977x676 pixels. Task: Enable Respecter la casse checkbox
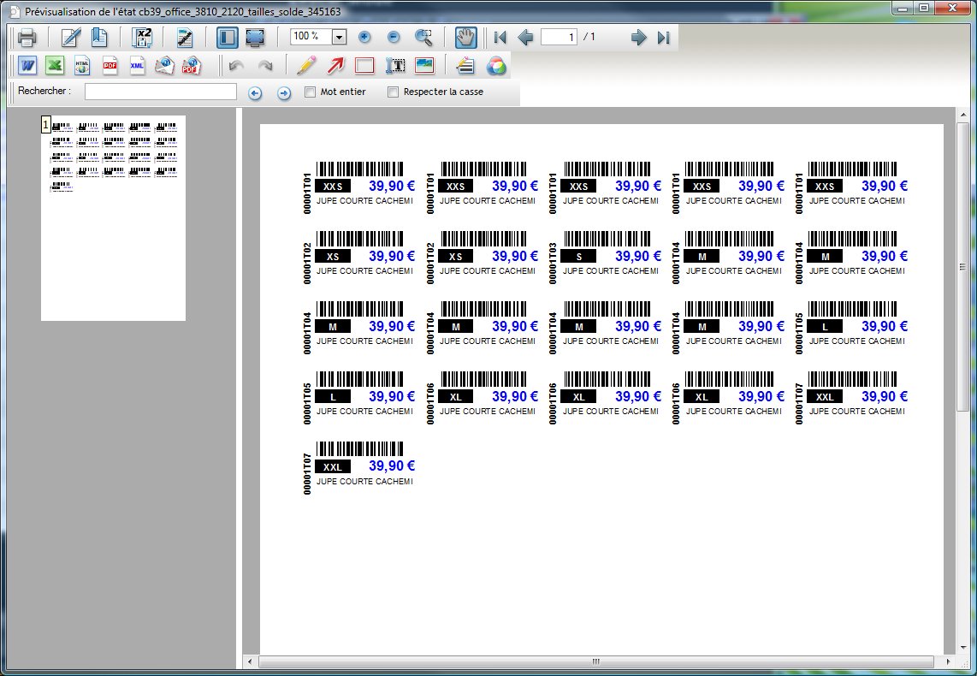point(393,92)
